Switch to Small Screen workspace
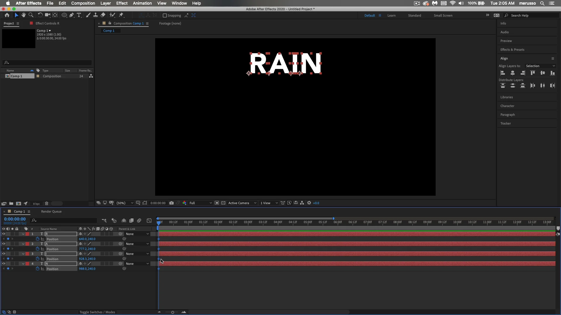Viewport: 561px width, 315px height. 443,15
